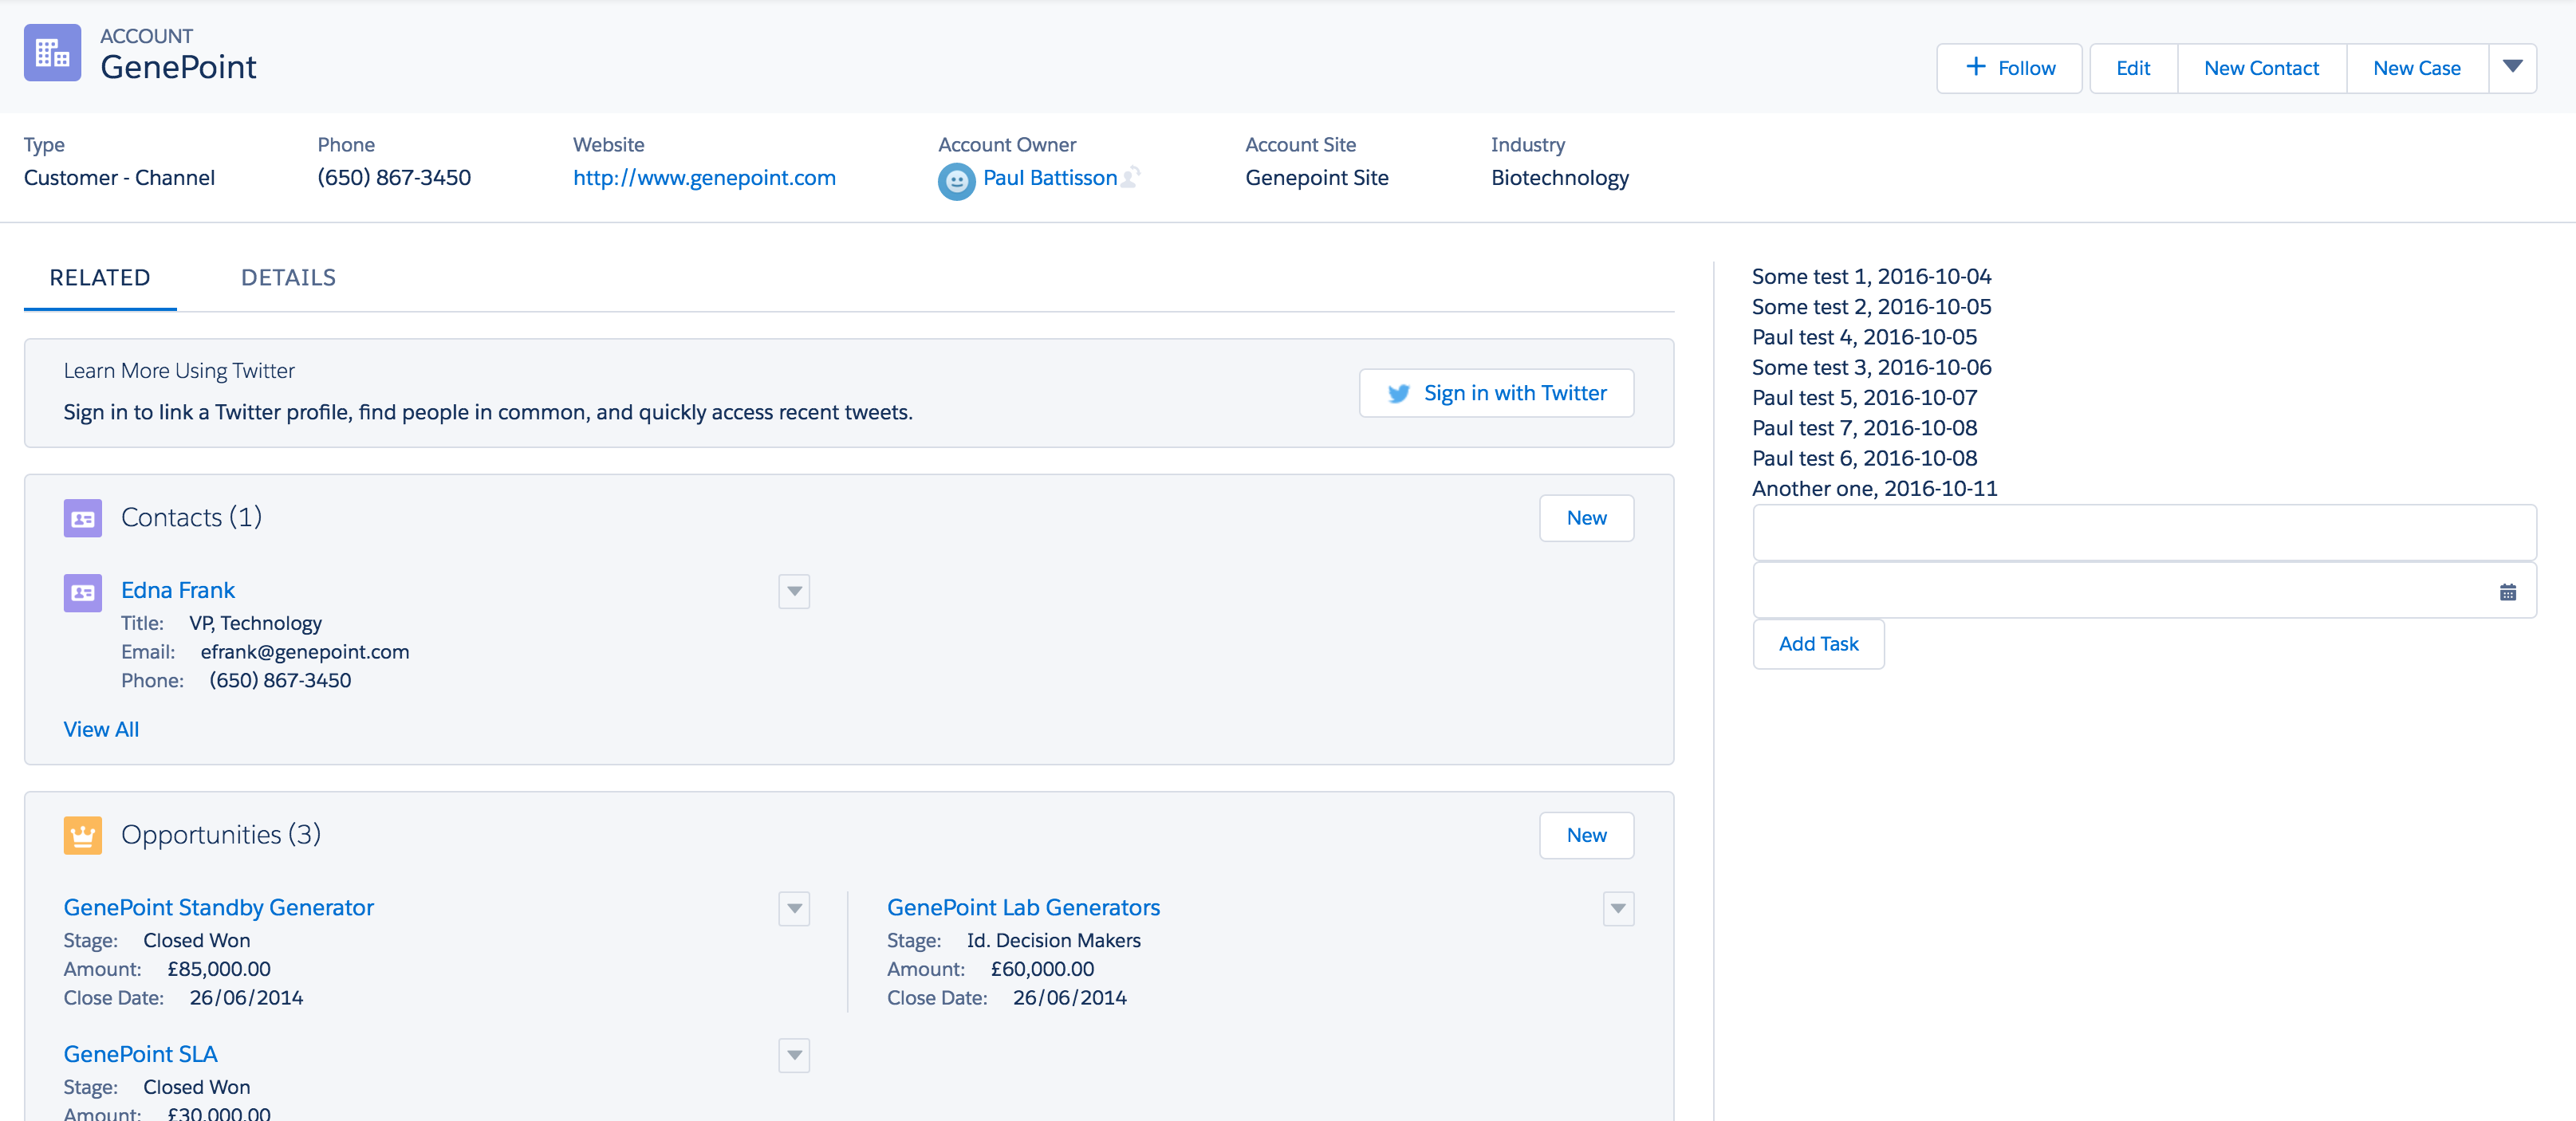Image resolution: width=2576 pixels, height=1121 pixels.
Task: Switch to the DETAILS tab
Action: point(288,277)
